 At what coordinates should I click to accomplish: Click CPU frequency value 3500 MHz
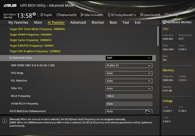pos(168,39)
